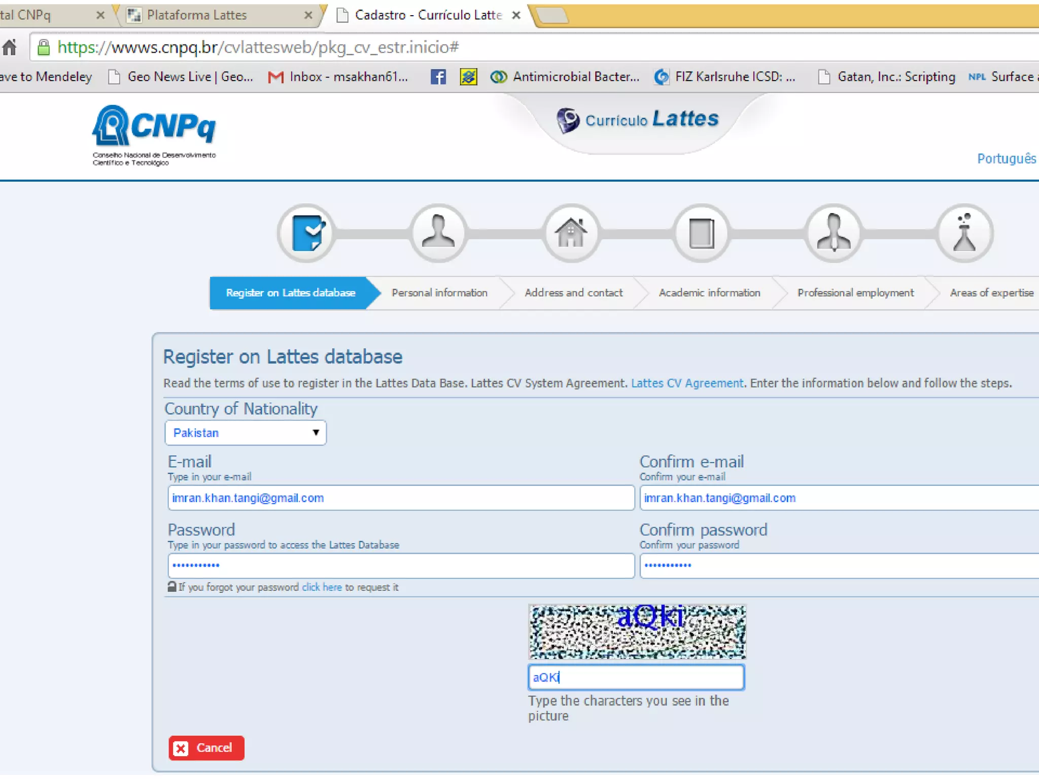Screen dimensions: 1039x779
Task: Switch language to Português
Action: pos(1006,159)
